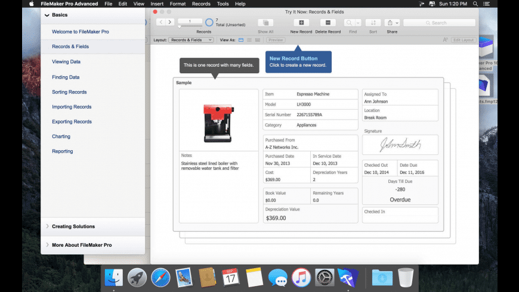
Task: Click the found set pie circle icon
Action: 209,23
